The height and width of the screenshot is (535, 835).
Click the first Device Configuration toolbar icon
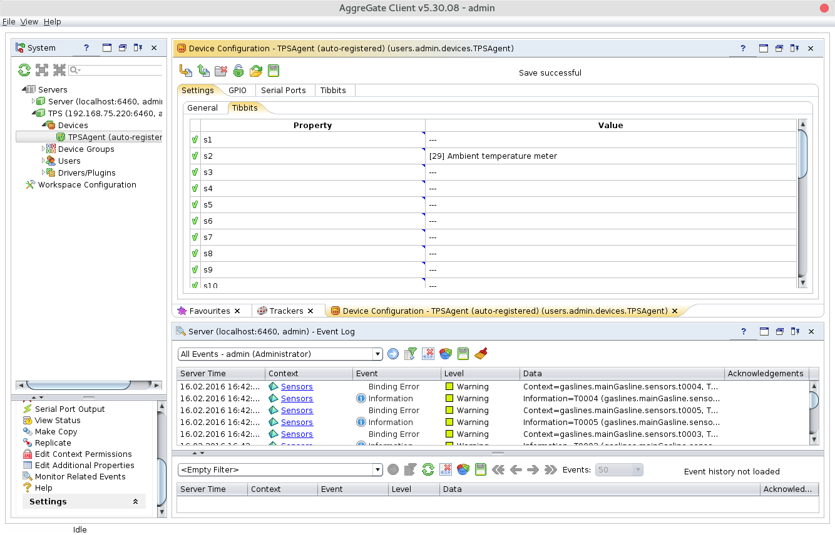(186, 71)
